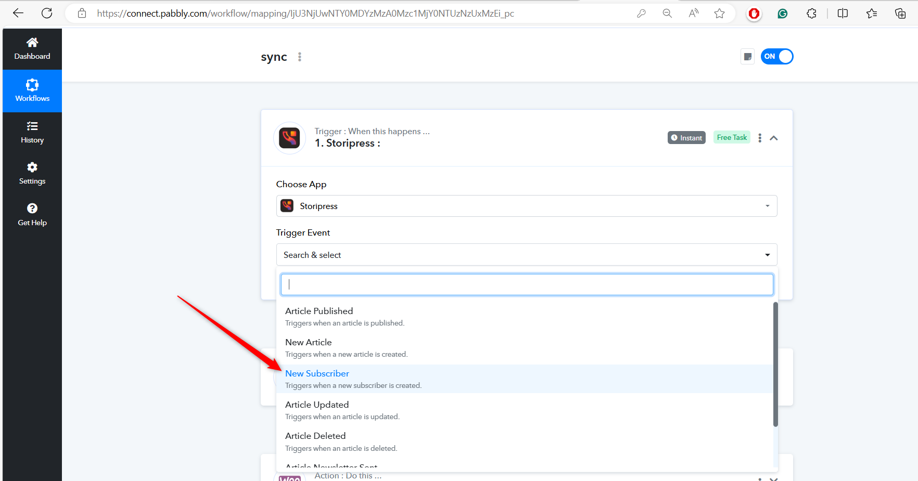Open the trigger step three-dot options menu

point(760,138)
